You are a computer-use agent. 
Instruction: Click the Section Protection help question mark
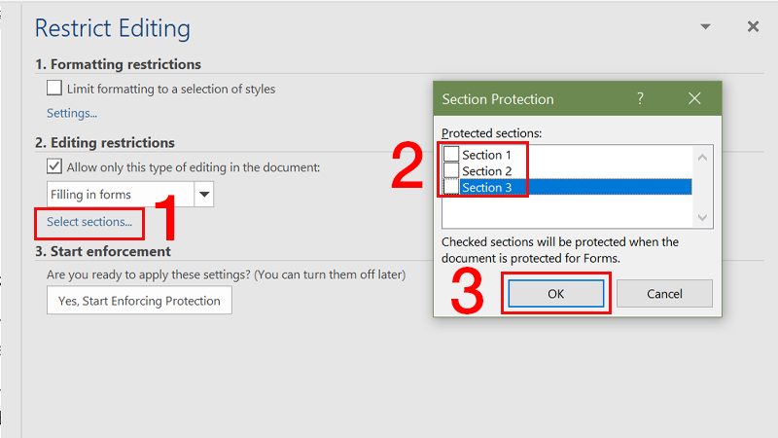[640, 98]
